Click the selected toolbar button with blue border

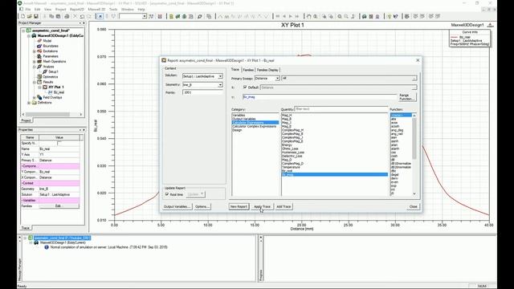(x=100, y=16)
